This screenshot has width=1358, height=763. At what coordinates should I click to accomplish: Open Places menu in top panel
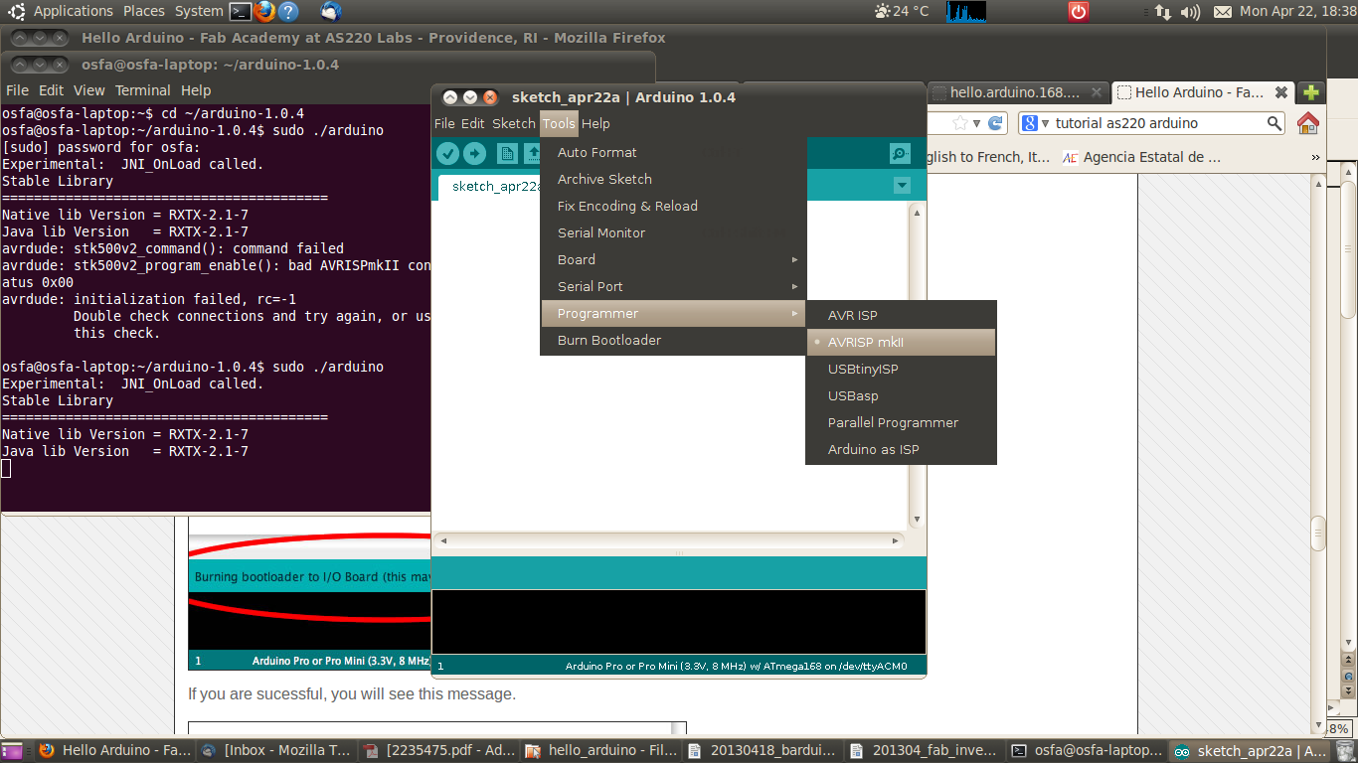[x=144, y=11]
